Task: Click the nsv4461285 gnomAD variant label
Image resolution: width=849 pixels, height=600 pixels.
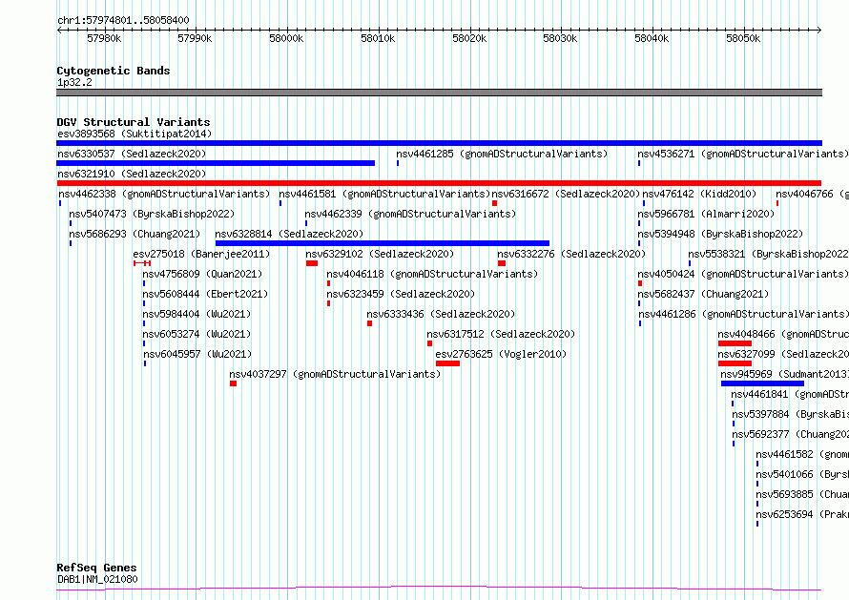Action: 502,154
